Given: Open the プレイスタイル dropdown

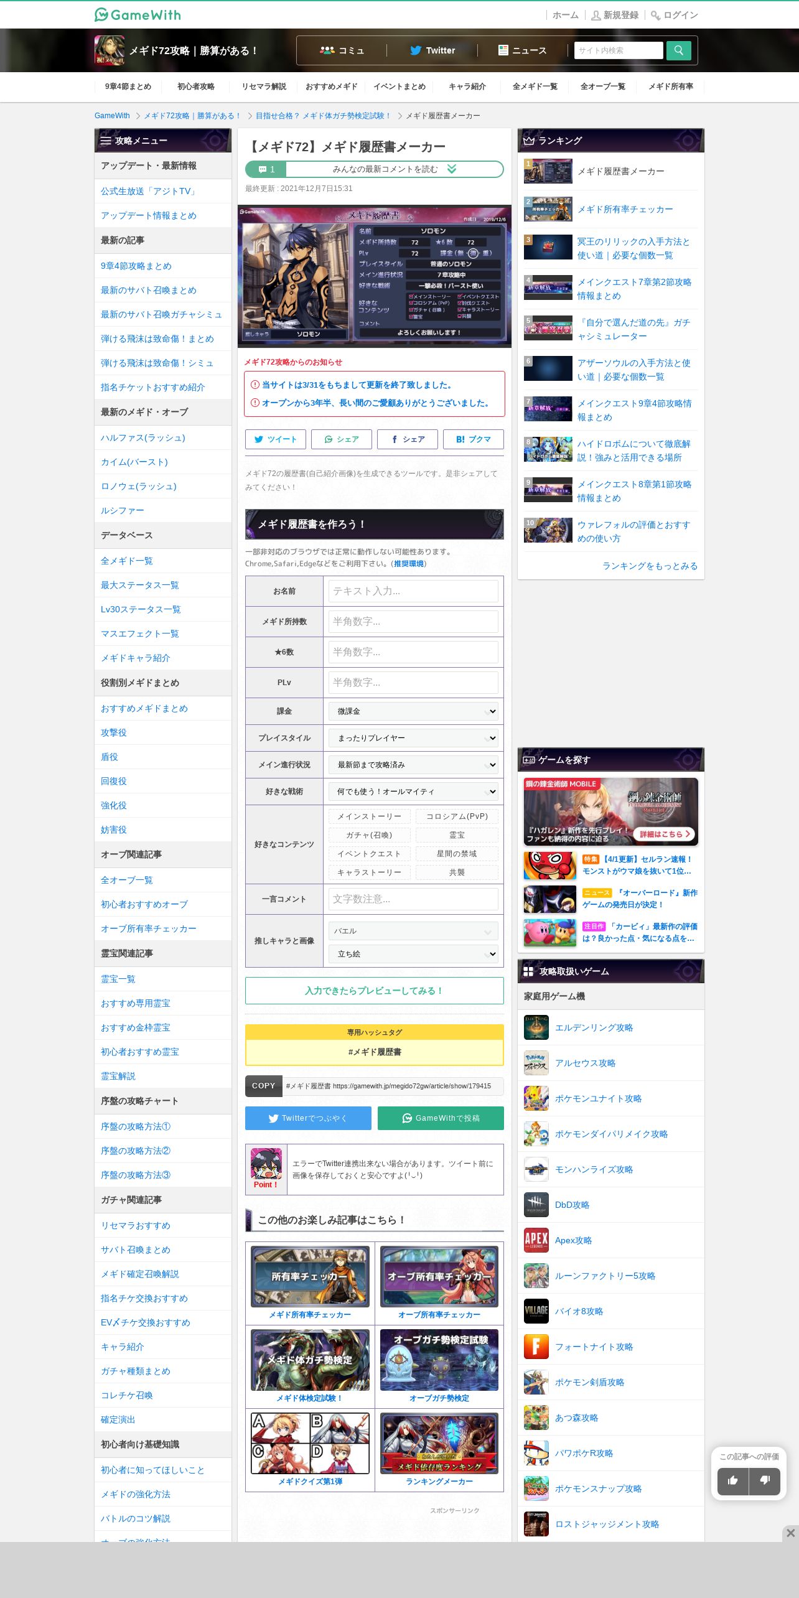Looking at the screenshot, I should point(413,738).
